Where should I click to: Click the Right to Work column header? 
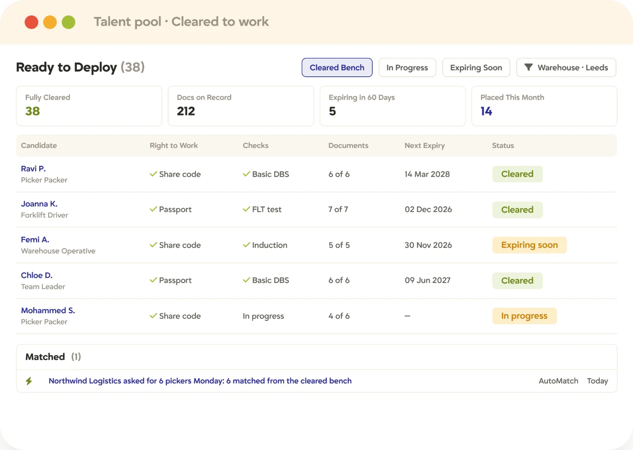174,146
